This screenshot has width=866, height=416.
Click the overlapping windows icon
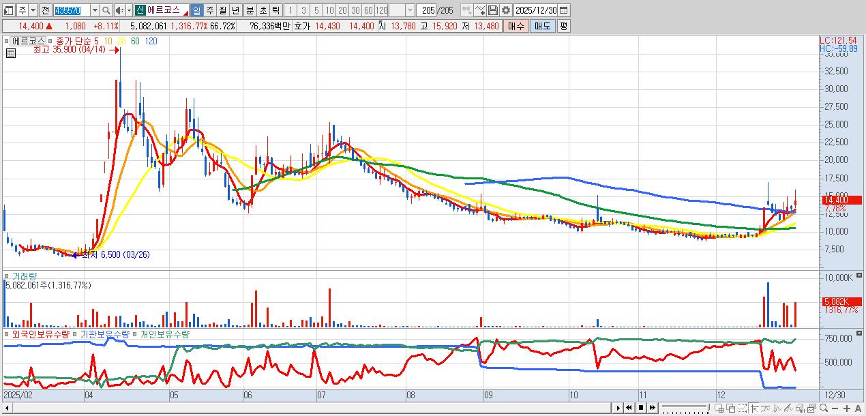(x=731, y=408)
